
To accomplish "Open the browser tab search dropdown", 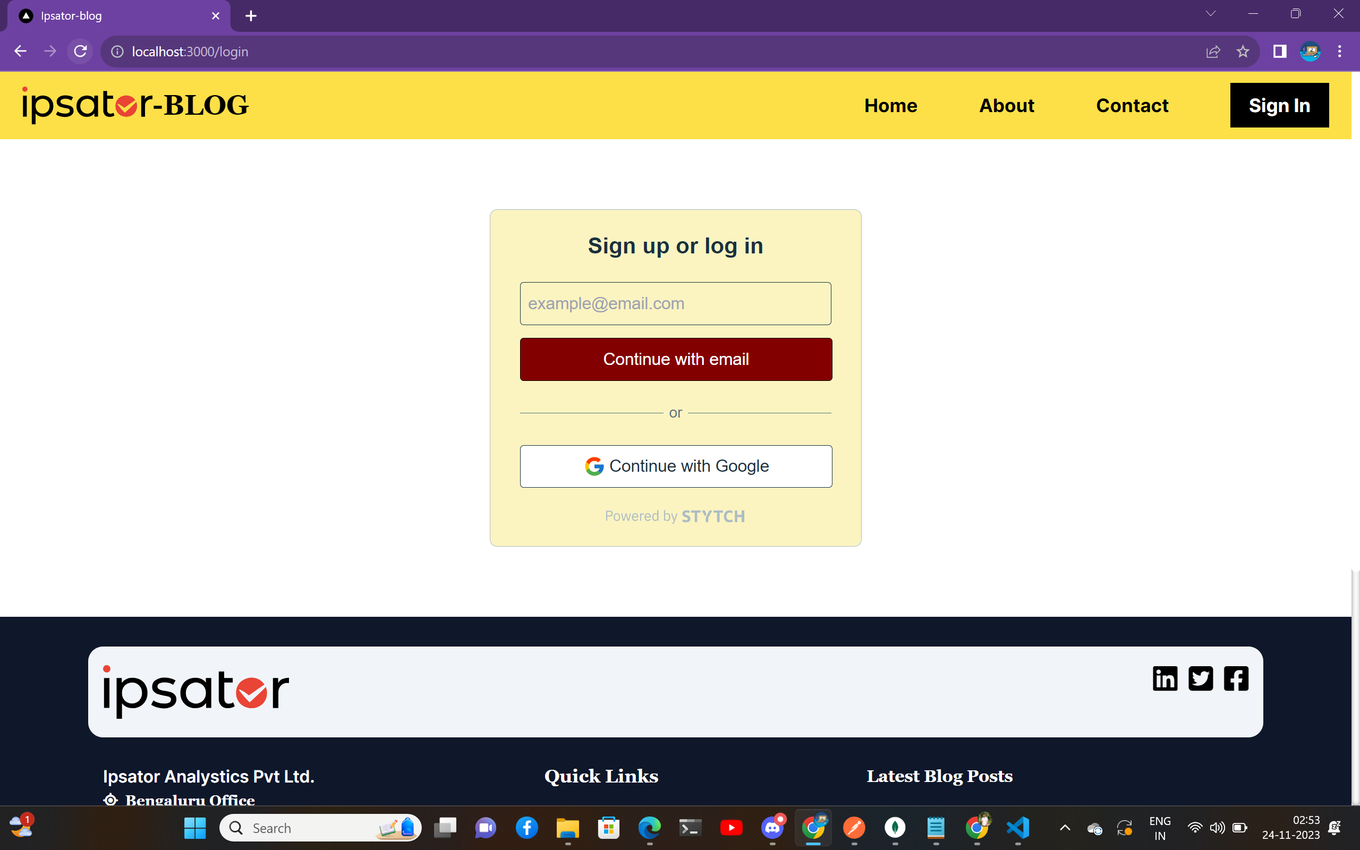I will click(1210, 13).
